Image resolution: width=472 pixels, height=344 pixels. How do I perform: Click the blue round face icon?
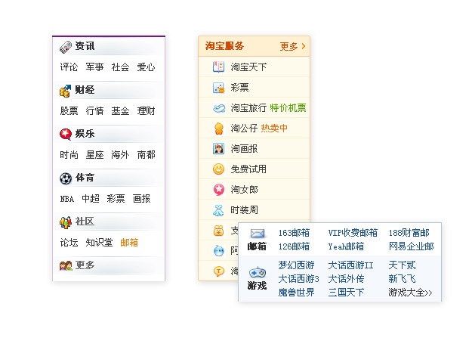click(x=219, y=250)
